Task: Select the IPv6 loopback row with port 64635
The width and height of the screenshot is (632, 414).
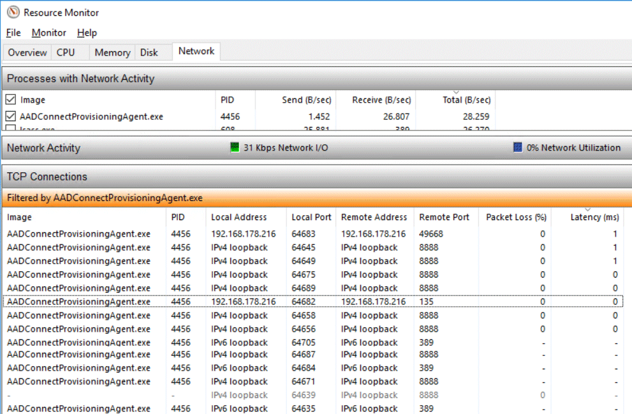Action: tap(312, 408)
